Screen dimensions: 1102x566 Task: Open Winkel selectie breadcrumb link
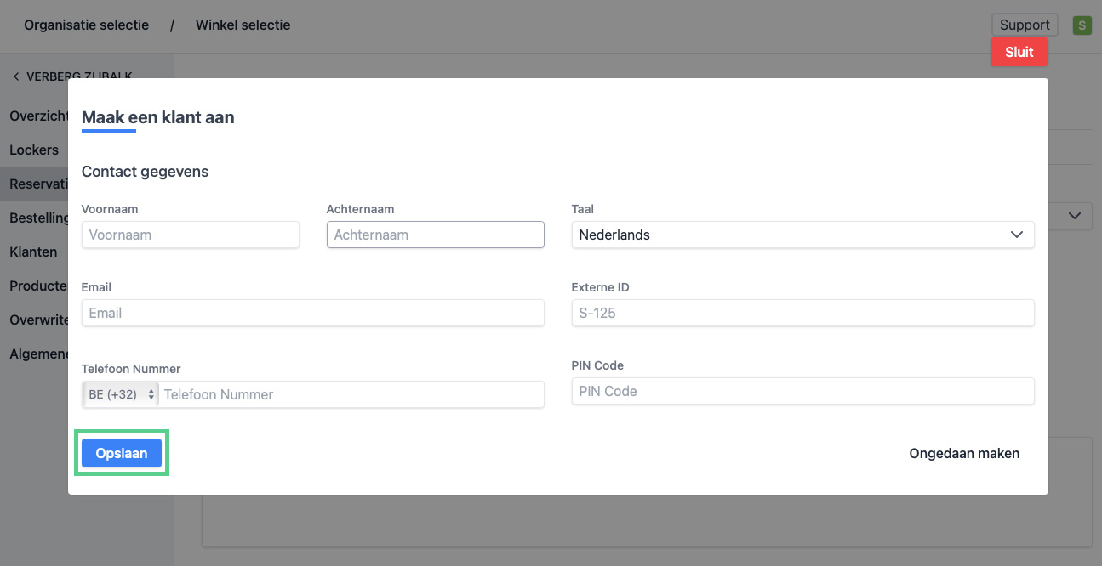(x=243, y=25)
